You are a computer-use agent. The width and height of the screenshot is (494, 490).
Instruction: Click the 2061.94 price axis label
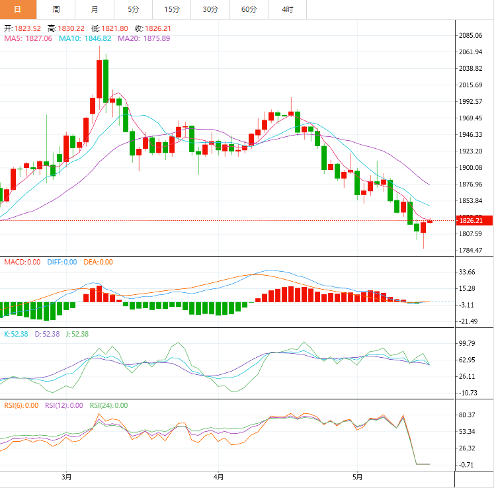471,52
